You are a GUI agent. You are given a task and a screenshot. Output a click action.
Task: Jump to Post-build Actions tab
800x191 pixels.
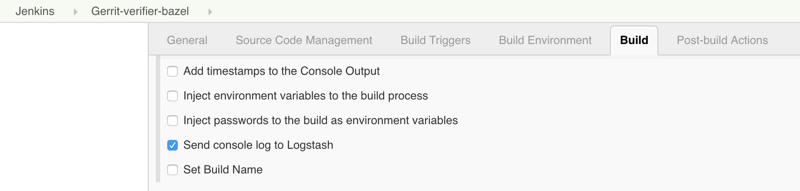[x=722, y=40]
